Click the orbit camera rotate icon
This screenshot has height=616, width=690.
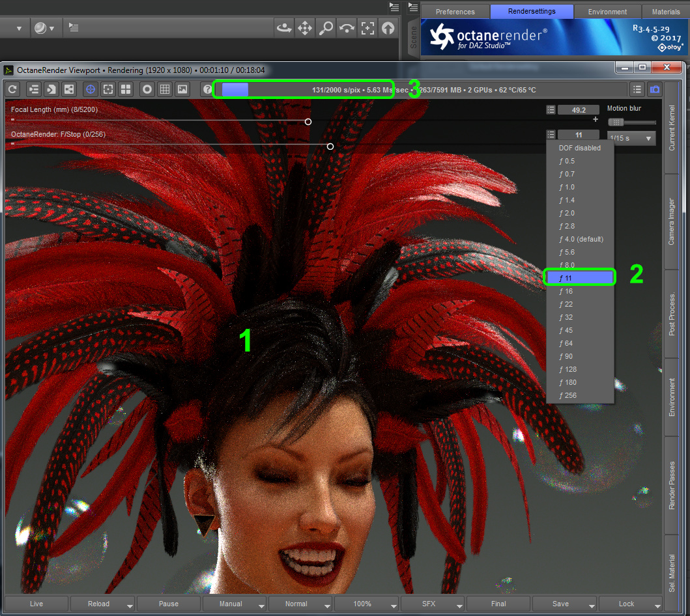pyautogui.click(x=283, y=28)
